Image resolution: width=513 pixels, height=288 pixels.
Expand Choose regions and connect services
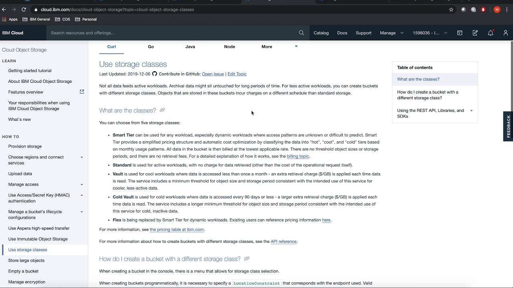tap(82, 157)
